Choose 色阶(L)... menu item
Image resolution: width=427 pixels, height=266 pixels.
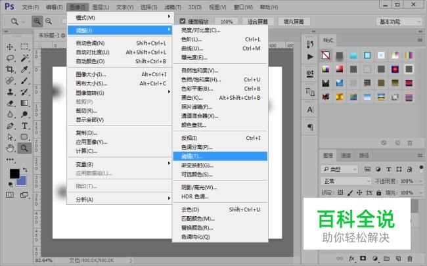pos(220,39)
